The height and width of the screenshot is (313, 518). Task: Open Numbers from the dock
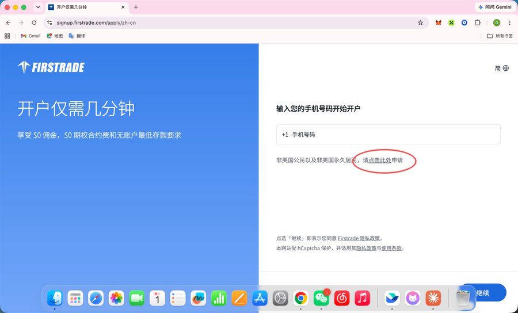(x=219, y=299)
